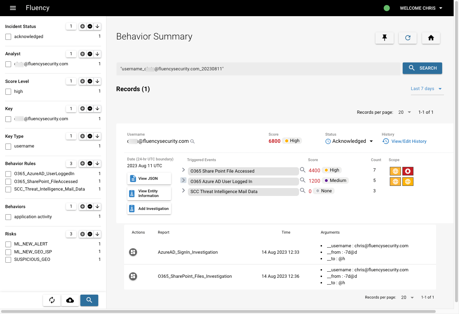Viewport: 459px width, 314px height.
Task: Click the SEARCH button
Action: tap(422, 68)
